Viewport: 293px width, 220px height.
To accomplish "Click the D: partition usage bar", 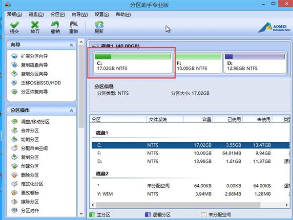I will tap(255, 57).
